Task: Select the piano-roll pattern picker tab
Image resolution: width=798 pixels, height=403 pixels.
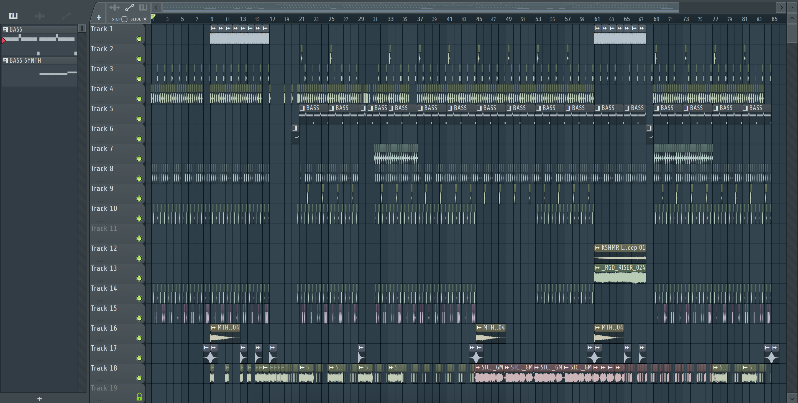Action: 13,16
